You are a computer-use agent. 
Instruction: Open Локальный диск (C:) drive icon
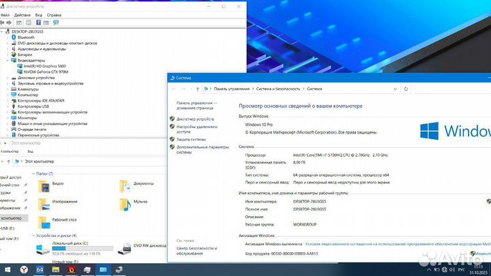pyautogui.click(x=42, y=249)
